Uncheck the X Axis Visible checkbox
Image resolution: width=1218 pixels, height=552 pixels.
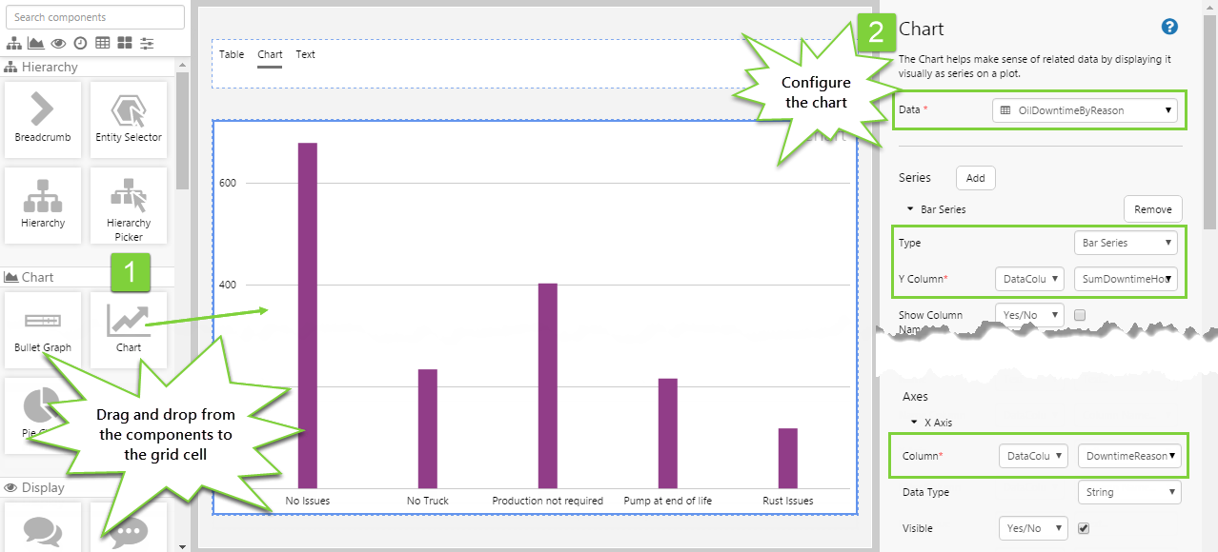click(x=1084, y=528)
